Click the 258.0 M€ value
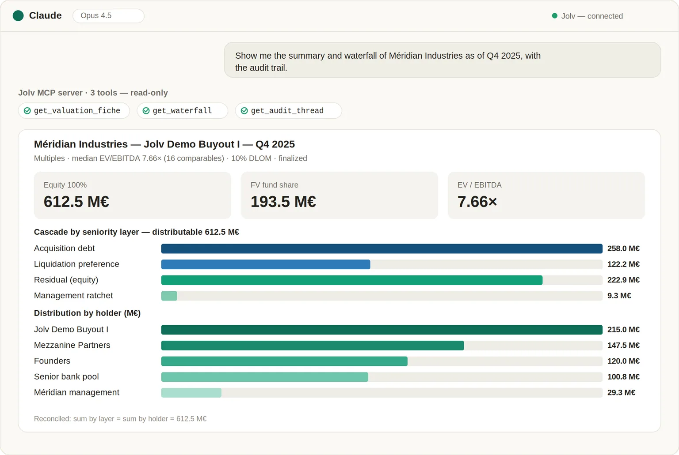The image size is (679, 455). (623, 248)
